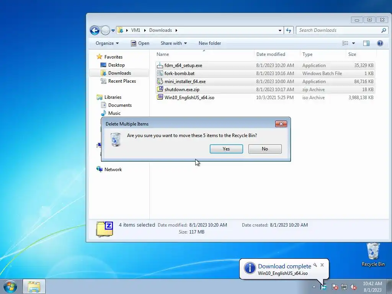
Task: Toggle the preview pane
Action: (x=366, y=43)
